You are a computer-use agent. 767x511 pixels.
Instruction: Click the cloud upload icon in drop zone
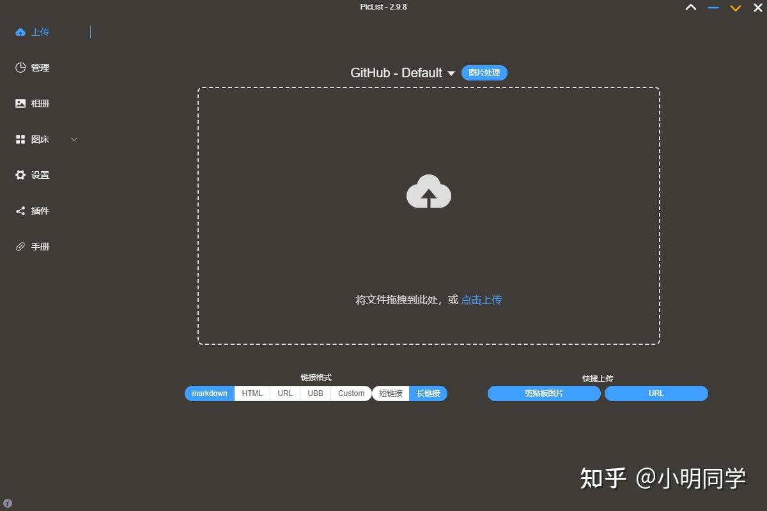pyautogui.click(x=428, y=192)
